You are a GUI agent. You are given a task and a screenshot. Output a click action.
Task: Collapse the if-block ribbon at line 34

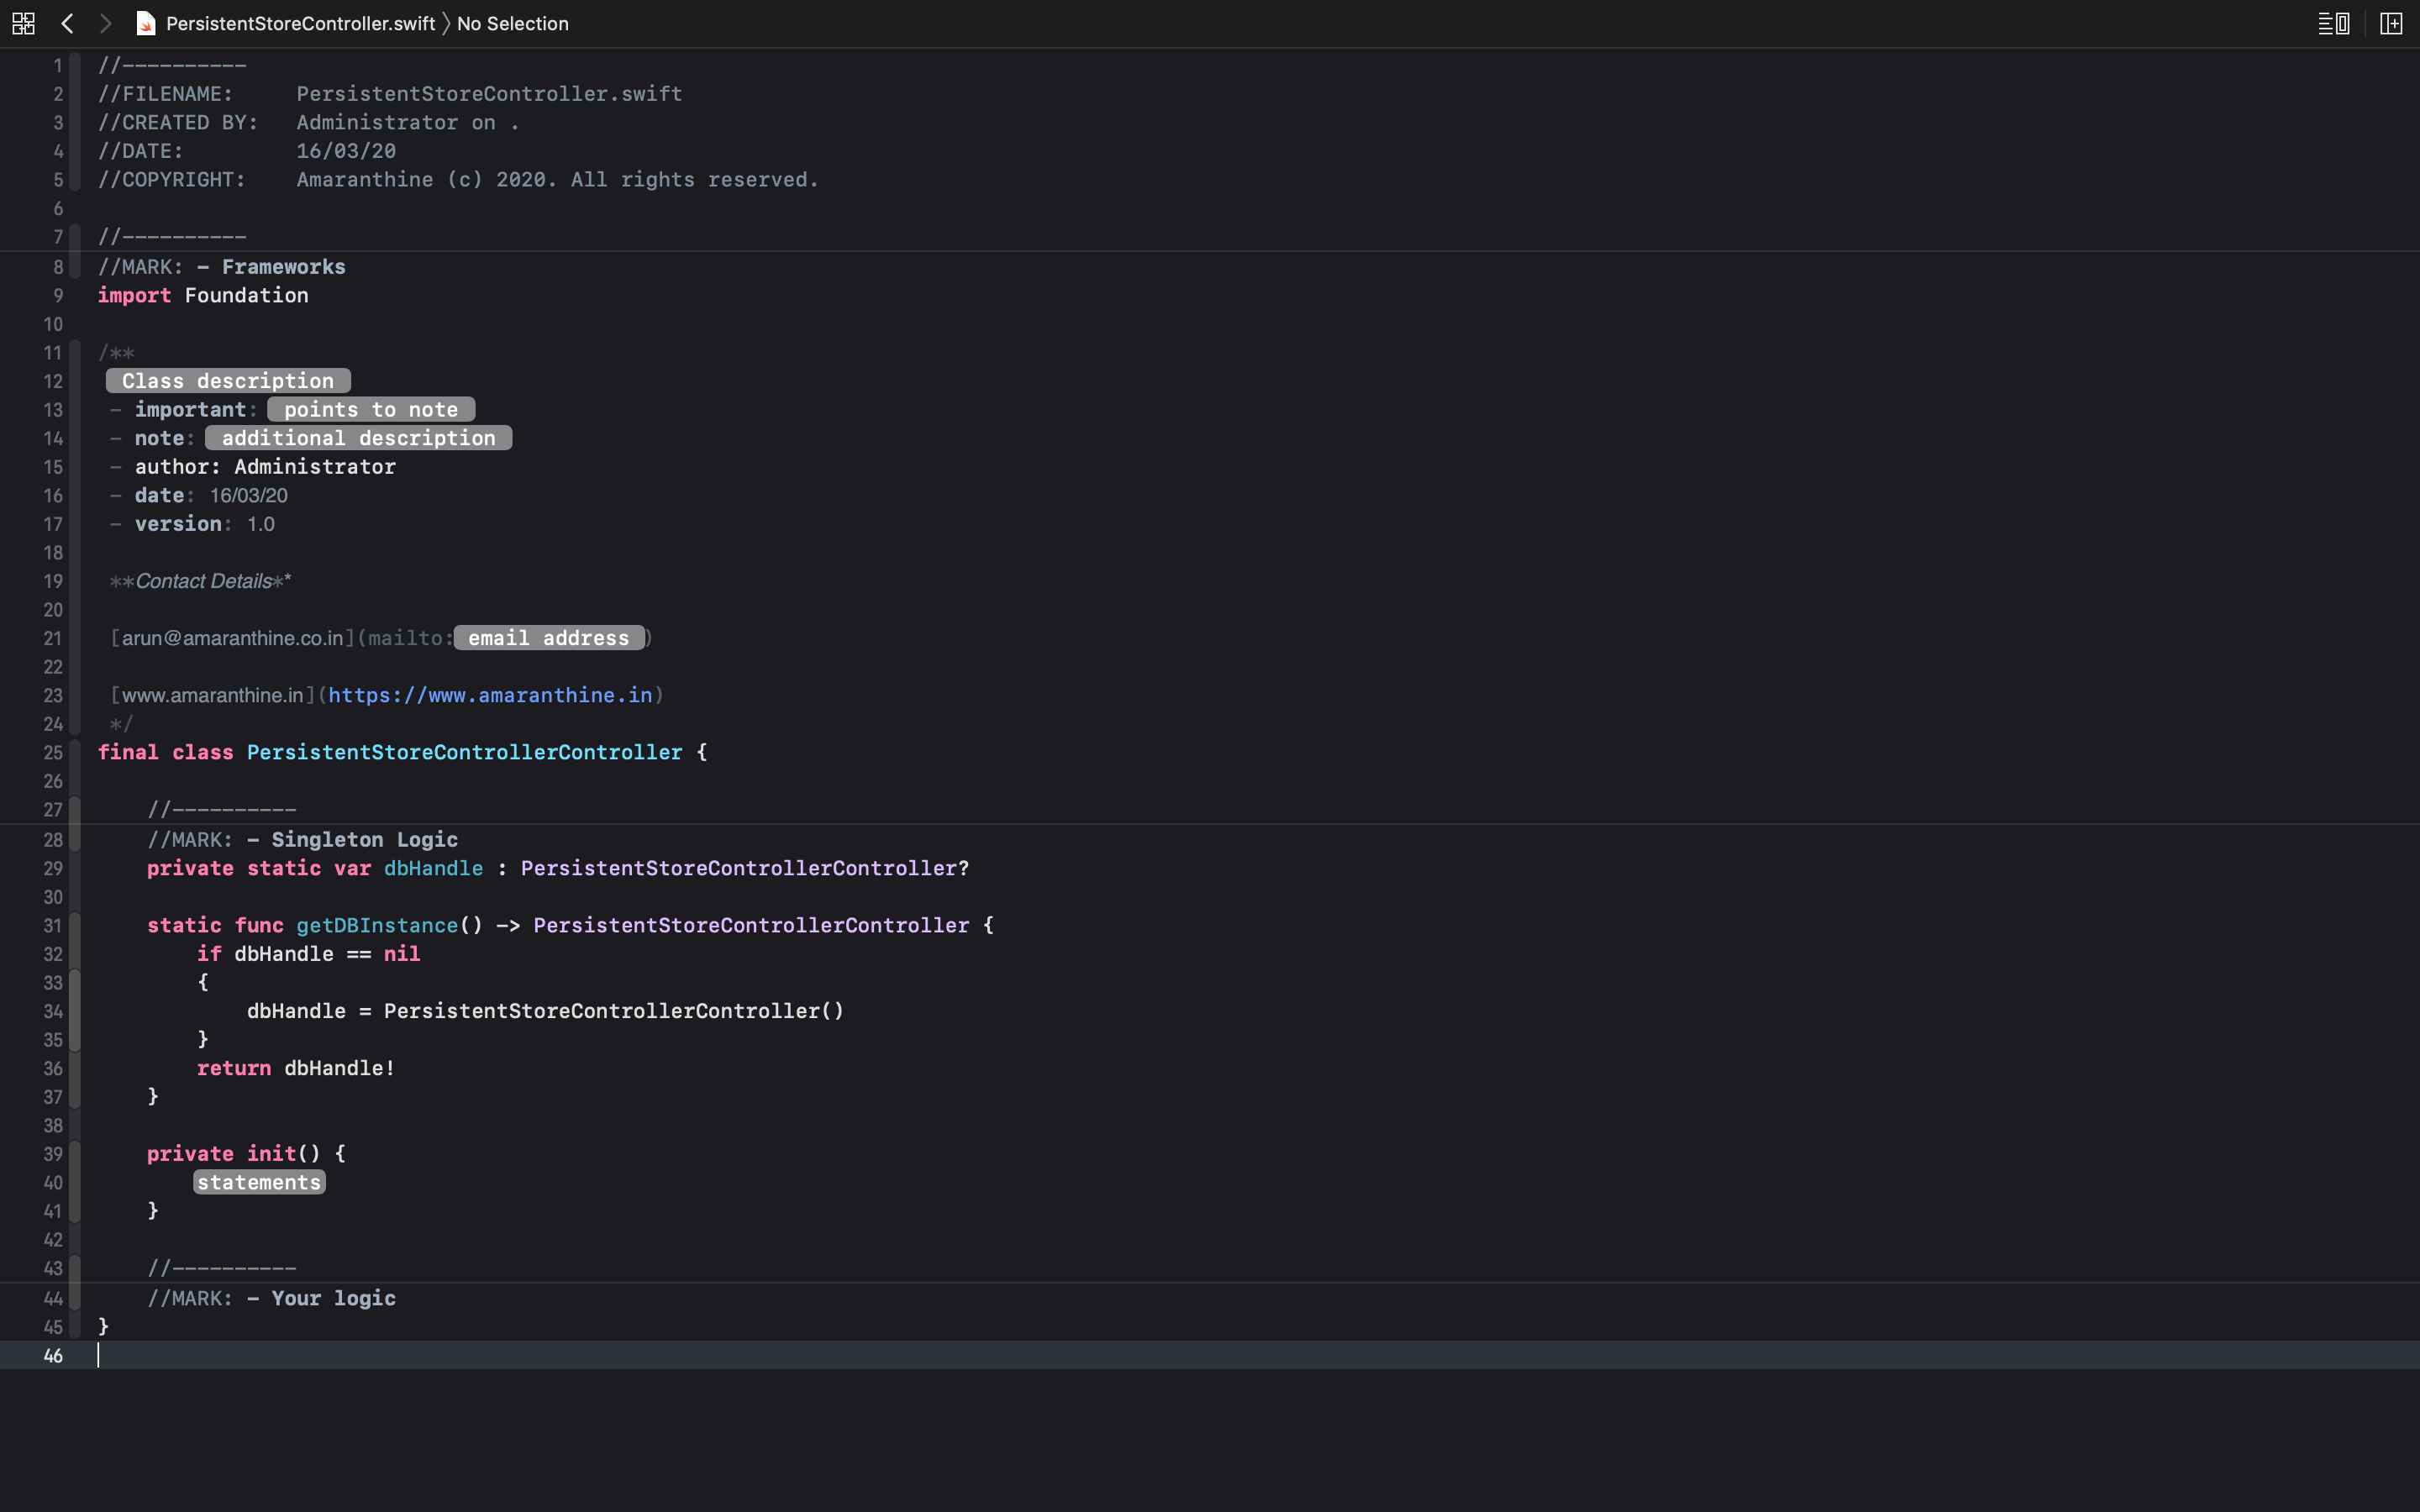point(75,1011)
